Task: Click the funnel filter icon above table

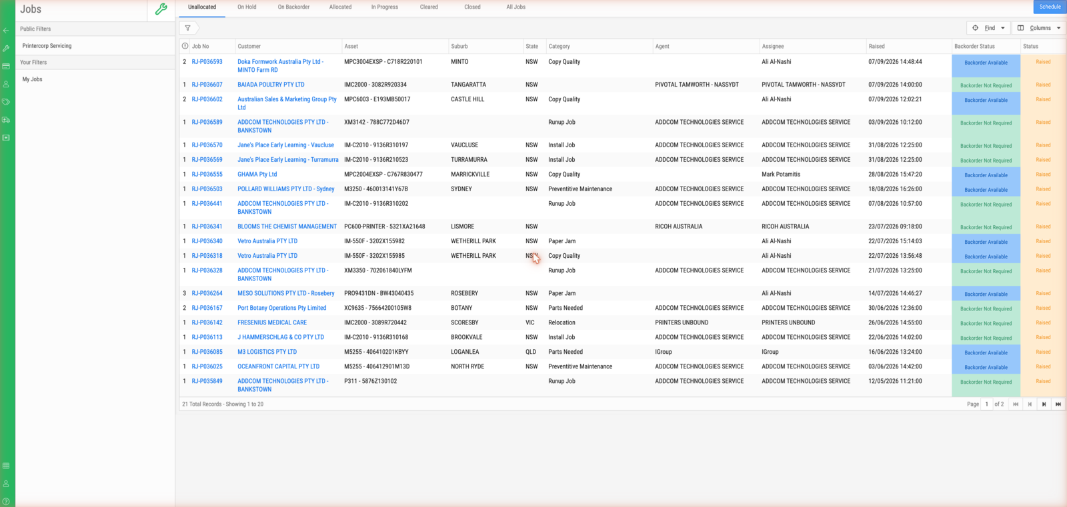Action: 188,28
